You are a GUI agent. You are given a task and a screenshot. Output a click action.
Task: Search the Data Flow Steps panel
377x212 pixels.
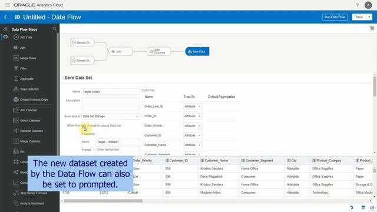point(54,29)
